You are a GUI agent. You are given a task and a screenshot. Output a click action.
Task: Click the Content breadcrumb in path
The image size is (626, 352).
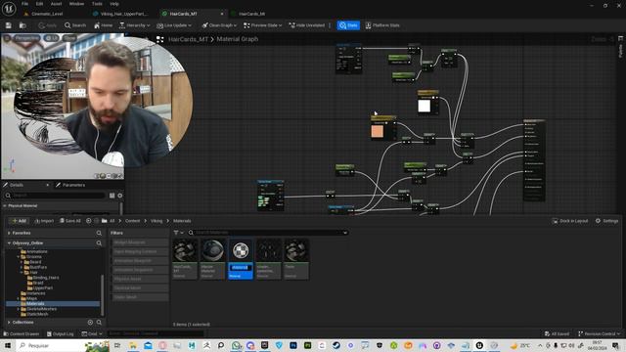coord(133,221)
